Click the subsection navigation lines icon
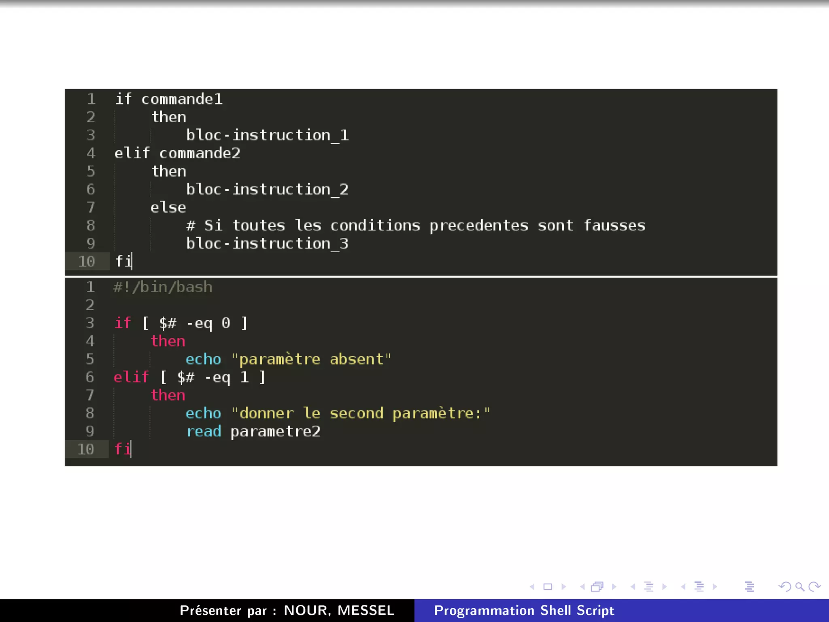This screenshot has width=829, height=622. click(x=649, y=587)
